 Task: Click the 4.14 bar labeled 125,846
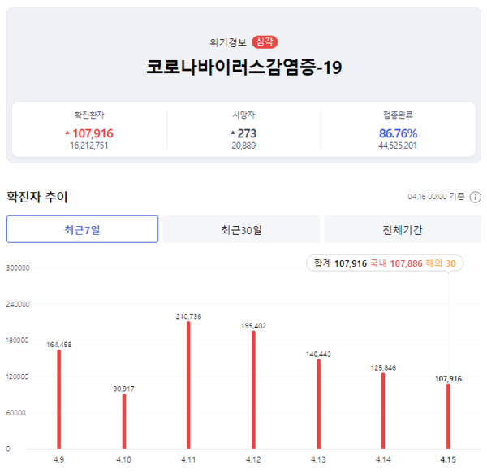click(x=383, y=411)
